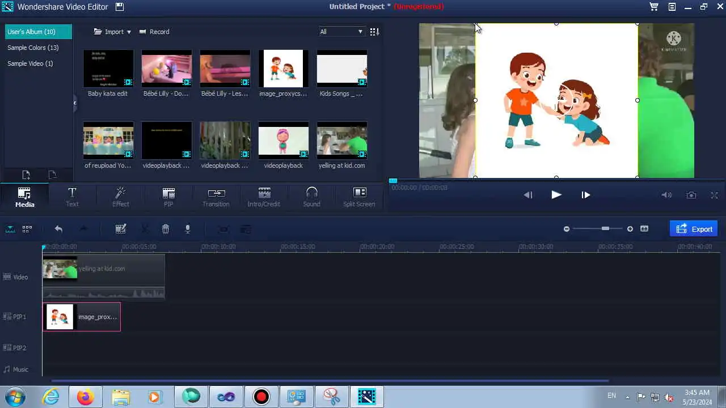Take a snapshot with camera icon

[x=691, y=195]
